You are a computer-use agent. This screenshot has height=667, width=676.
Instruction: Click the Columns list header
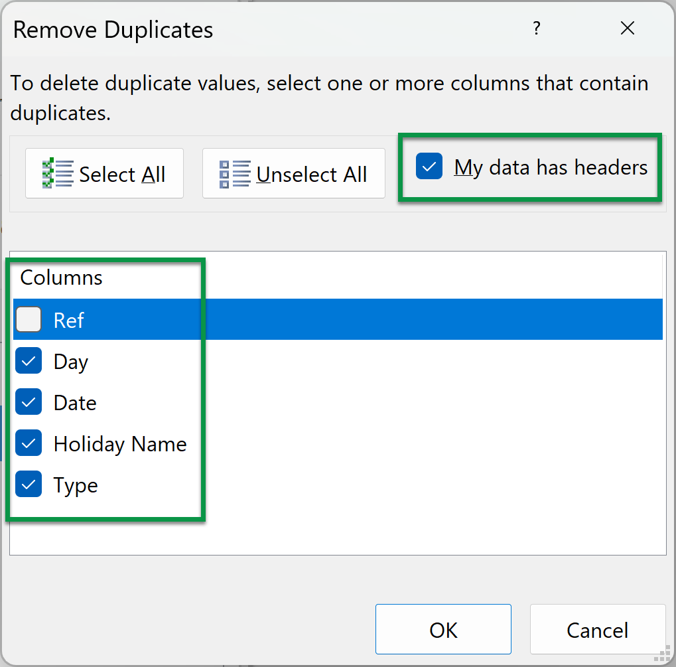(62, 277)
